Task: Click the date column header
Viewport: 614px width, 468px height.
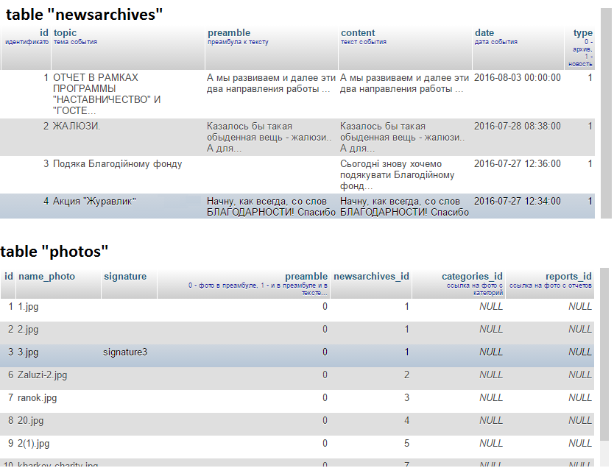Action: (x=484, y=33)
